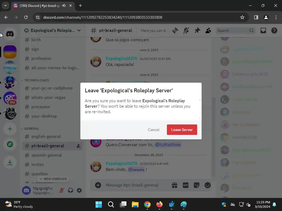Viewport: 282px width, 211px height.
Task: Expand the tab search dropdown arrow
Action: tap(6, 5)
